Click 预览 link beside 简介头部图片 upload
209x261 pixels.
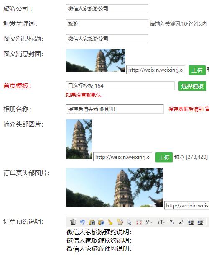click(x=179, y=157)
